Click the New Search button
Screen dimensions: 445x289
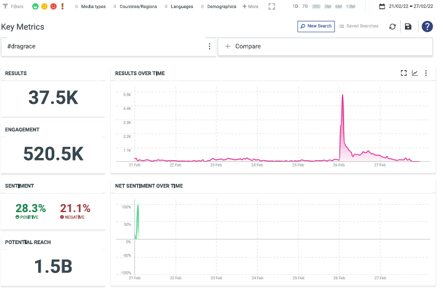coord(316,26)
